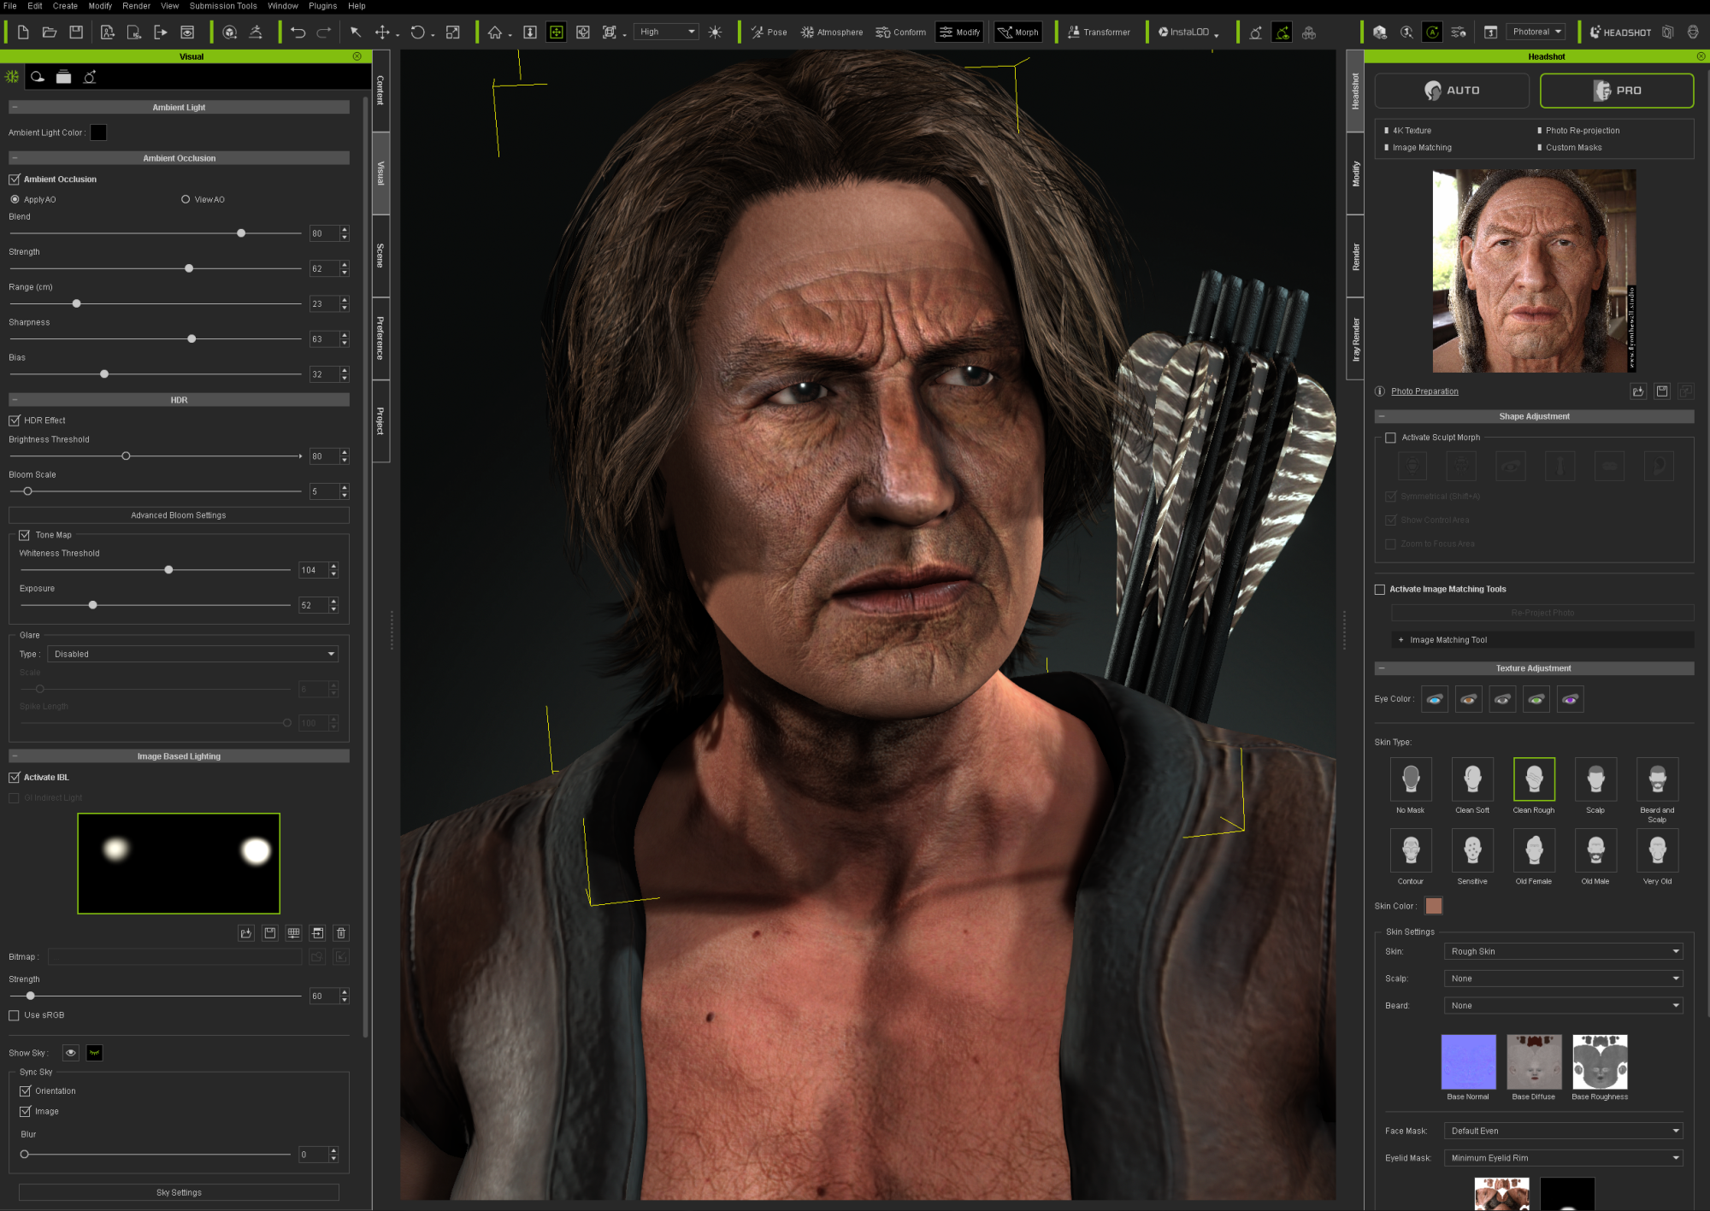The width and height of the screenshot is (1710, 1211).
Task: Open the Photoreal render mode dropdown
Action: [x=1536, y=32]
